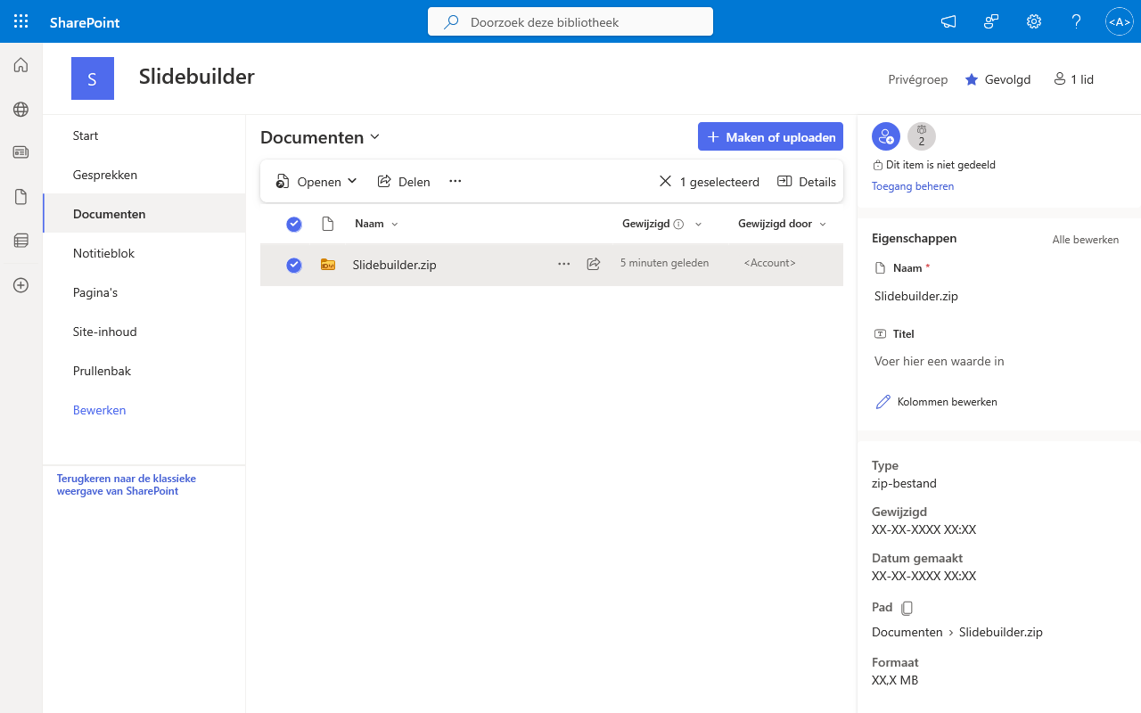Image resolution: width=1141 pixels, height=713 pixels.
Task: Open My lists icon in left rail
Action: [x=21, y=240]
